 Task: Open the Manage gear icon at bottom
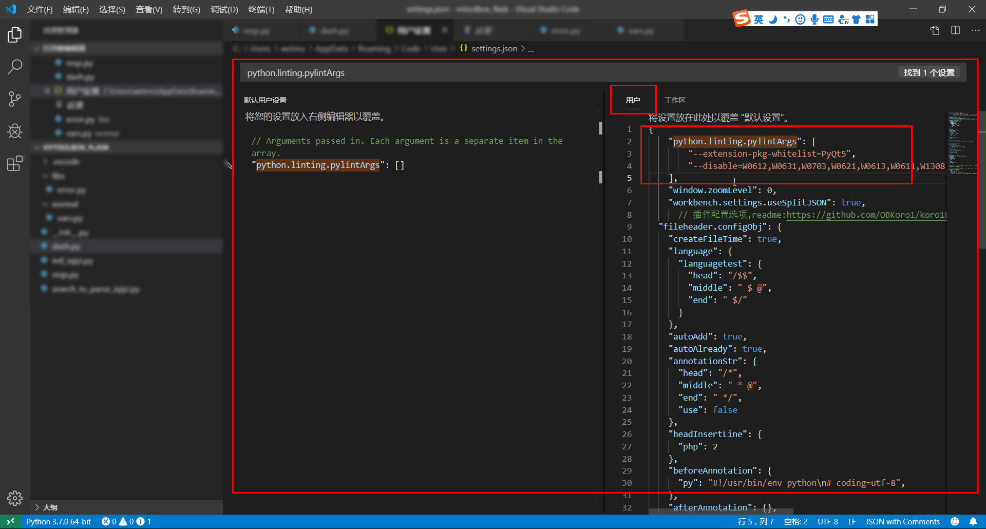pos(14,498)
